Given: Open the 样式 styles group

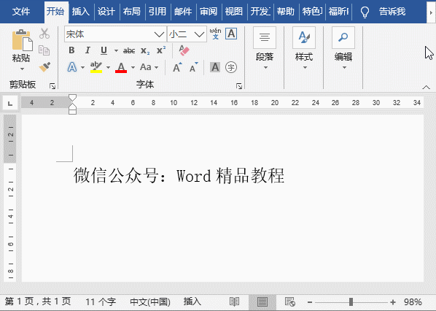Looking at the screenshot, I should tap(304, 48).
